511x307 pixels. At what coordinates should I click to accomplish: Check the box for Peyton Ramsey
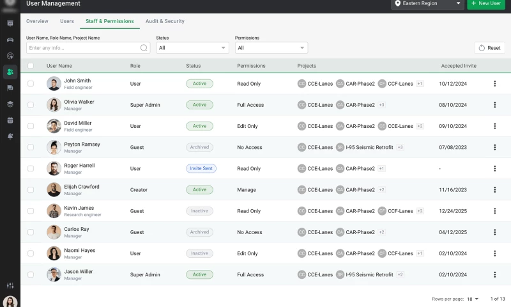(31, 147)
